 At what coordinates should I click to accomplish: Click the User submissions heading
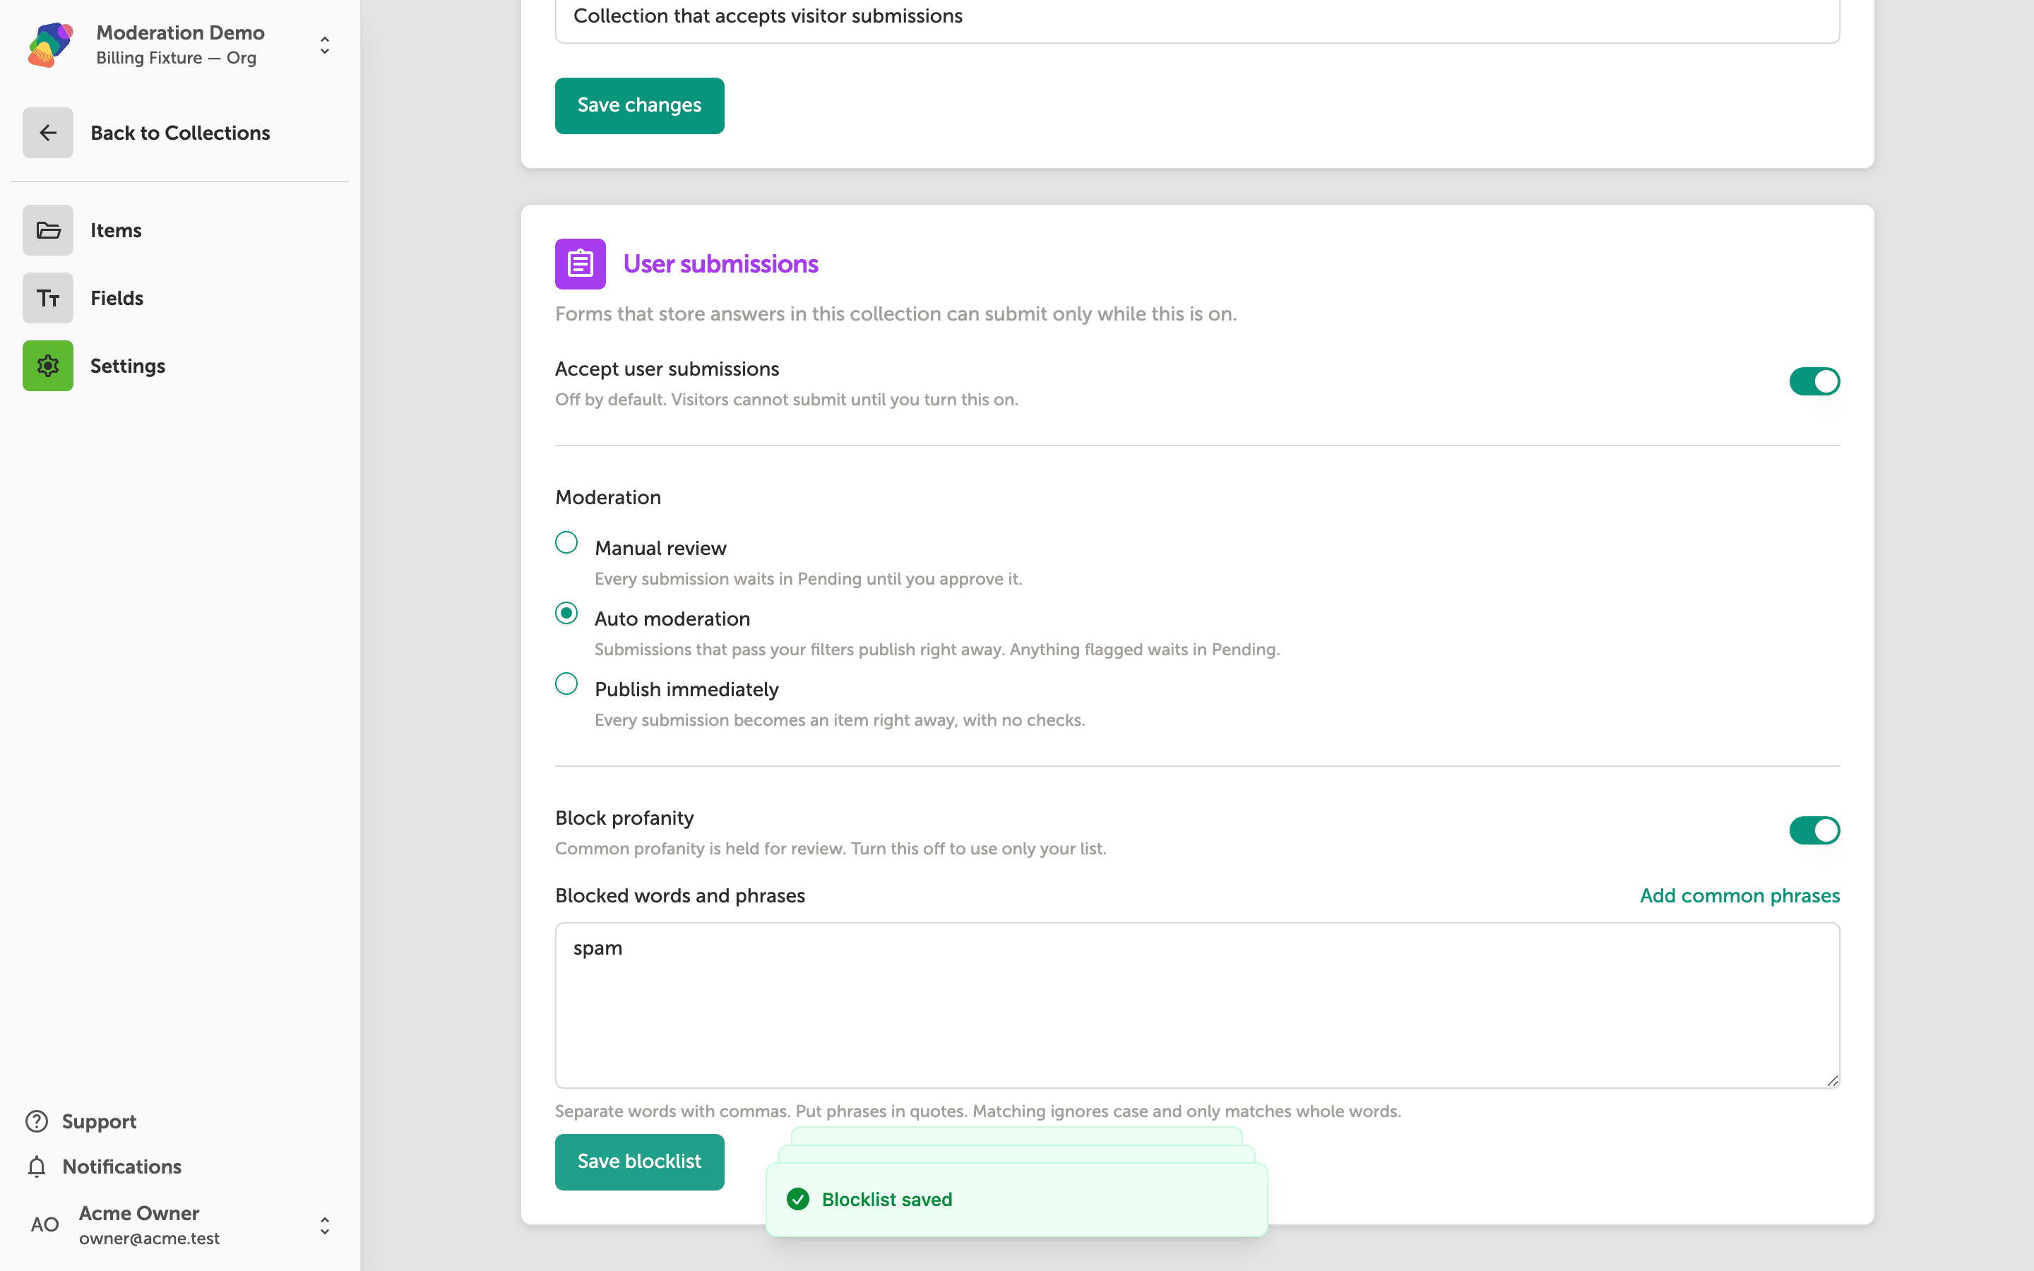click(720, 264)
